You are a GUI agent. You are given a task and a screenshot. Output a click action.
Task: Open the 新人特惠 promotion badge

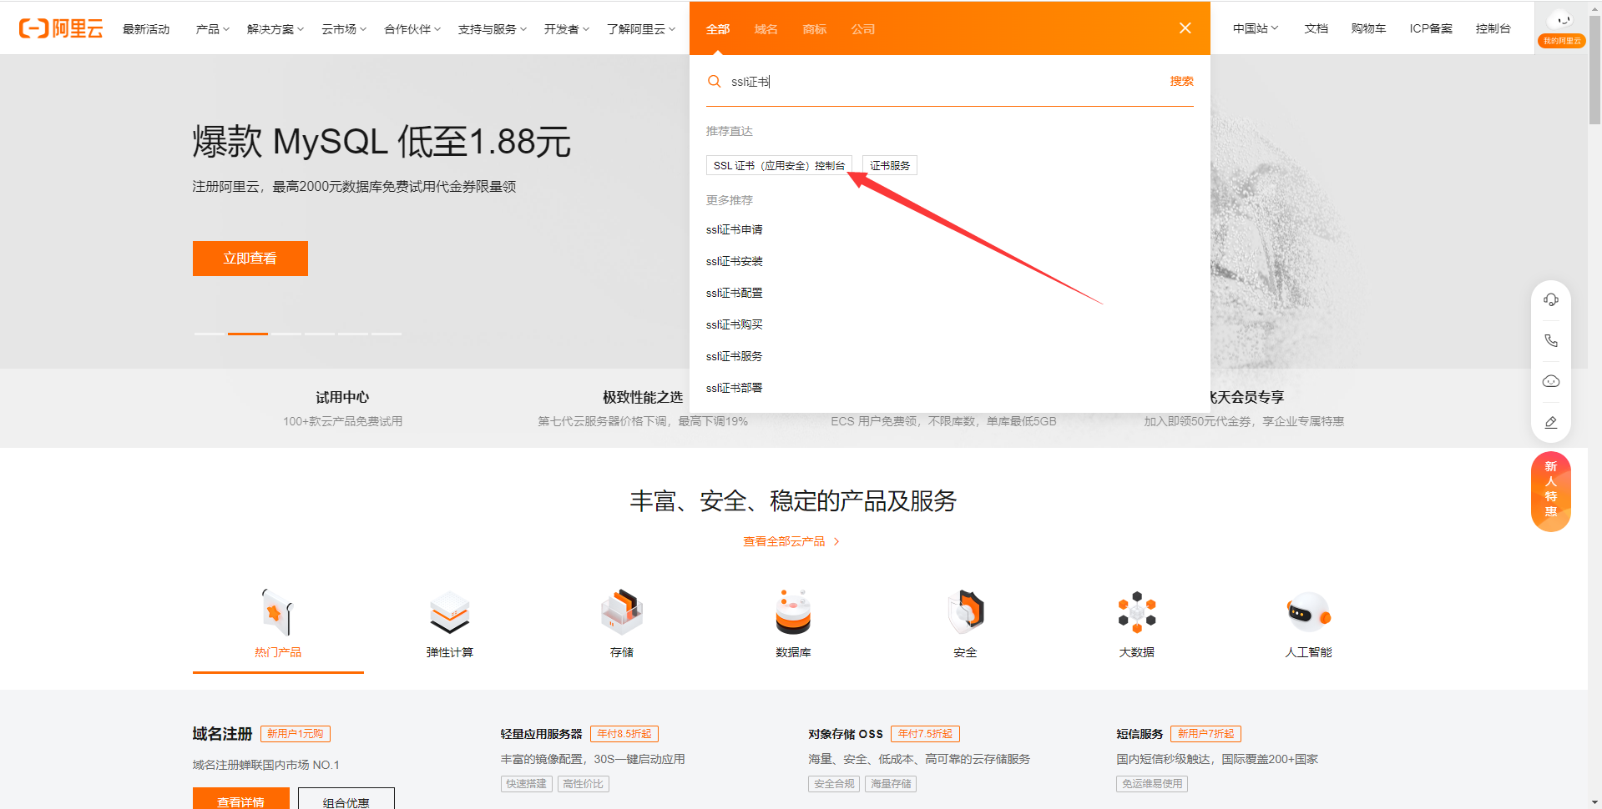click(1551, 490)
